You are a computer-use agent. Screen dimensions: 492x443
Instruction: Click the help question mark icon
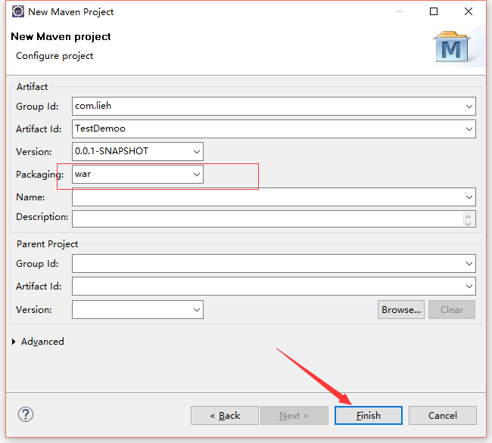pyautogui.click(x=26, y=414)
